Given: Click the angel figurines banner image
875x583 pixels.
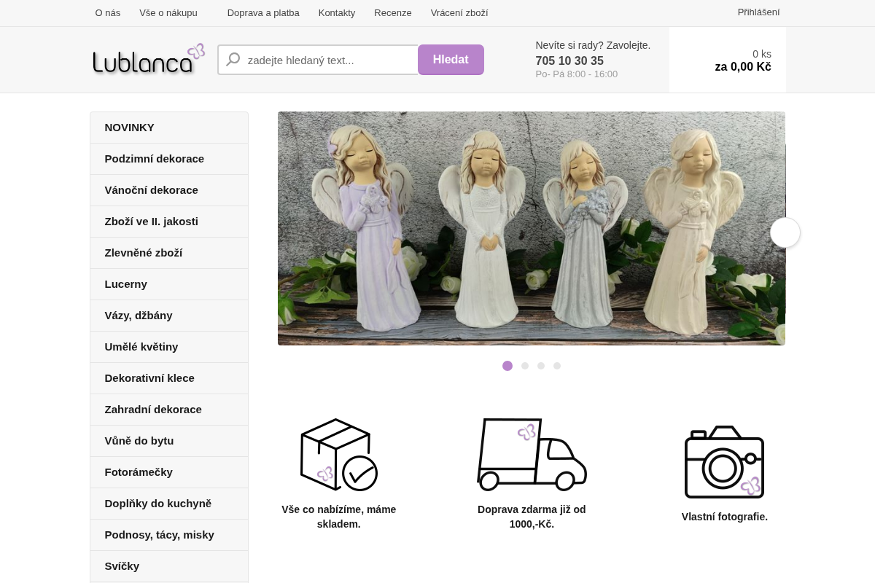Looking at the screenshot, I should [x=532, y=228].
